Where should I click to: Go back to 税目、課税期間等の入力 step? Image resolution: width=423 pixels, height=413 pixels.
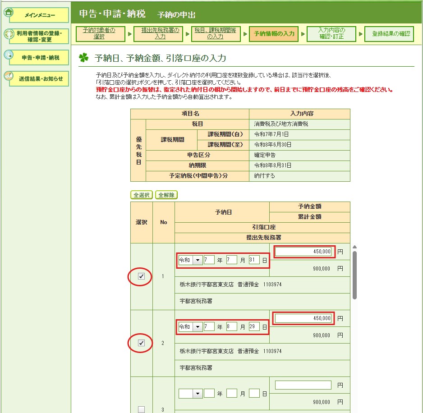tap(216, 34)
